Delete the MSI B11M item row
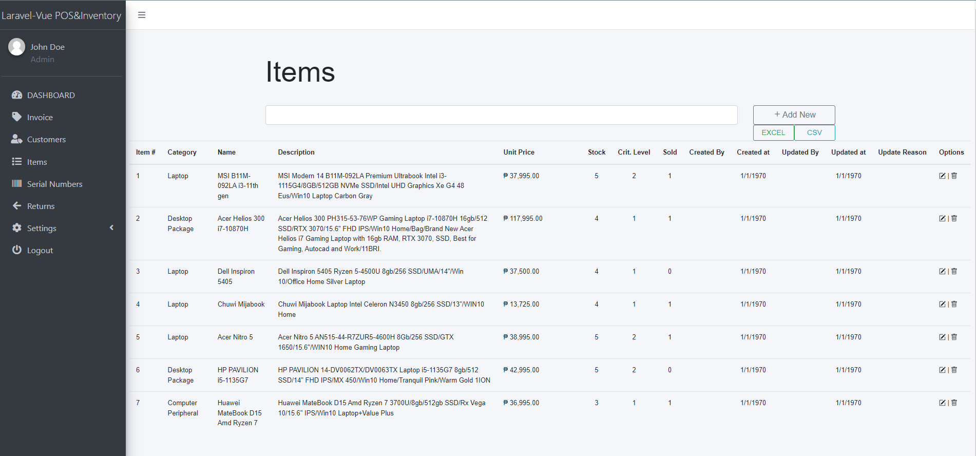The height and width of the screenshot is (456, 976). coord(954,176)
